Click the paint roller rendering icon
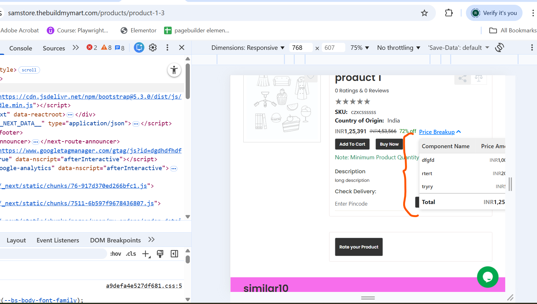 click(x=160, y=254)
